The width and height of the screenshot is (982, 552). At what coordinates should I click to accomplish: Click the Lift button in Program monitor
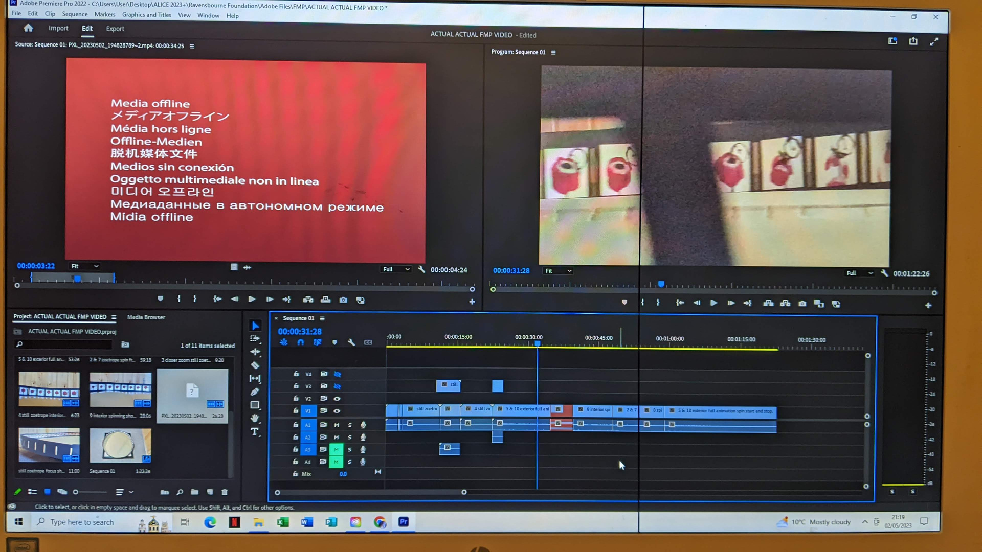click(x=768, y=303)
